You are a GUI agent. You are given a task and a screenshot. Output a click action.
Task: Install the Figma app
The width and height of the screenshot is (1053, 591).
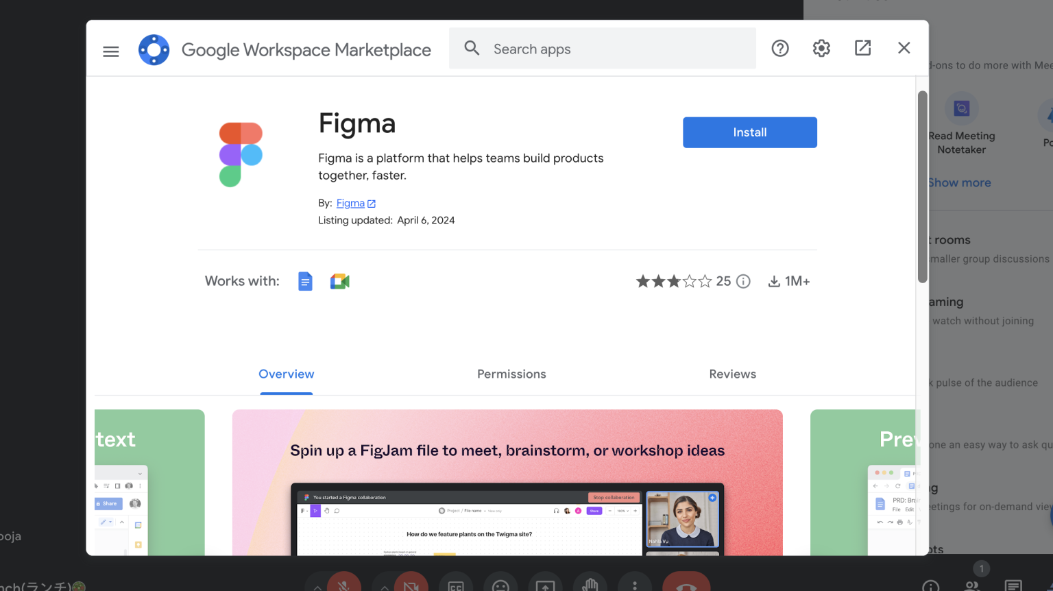749,132
